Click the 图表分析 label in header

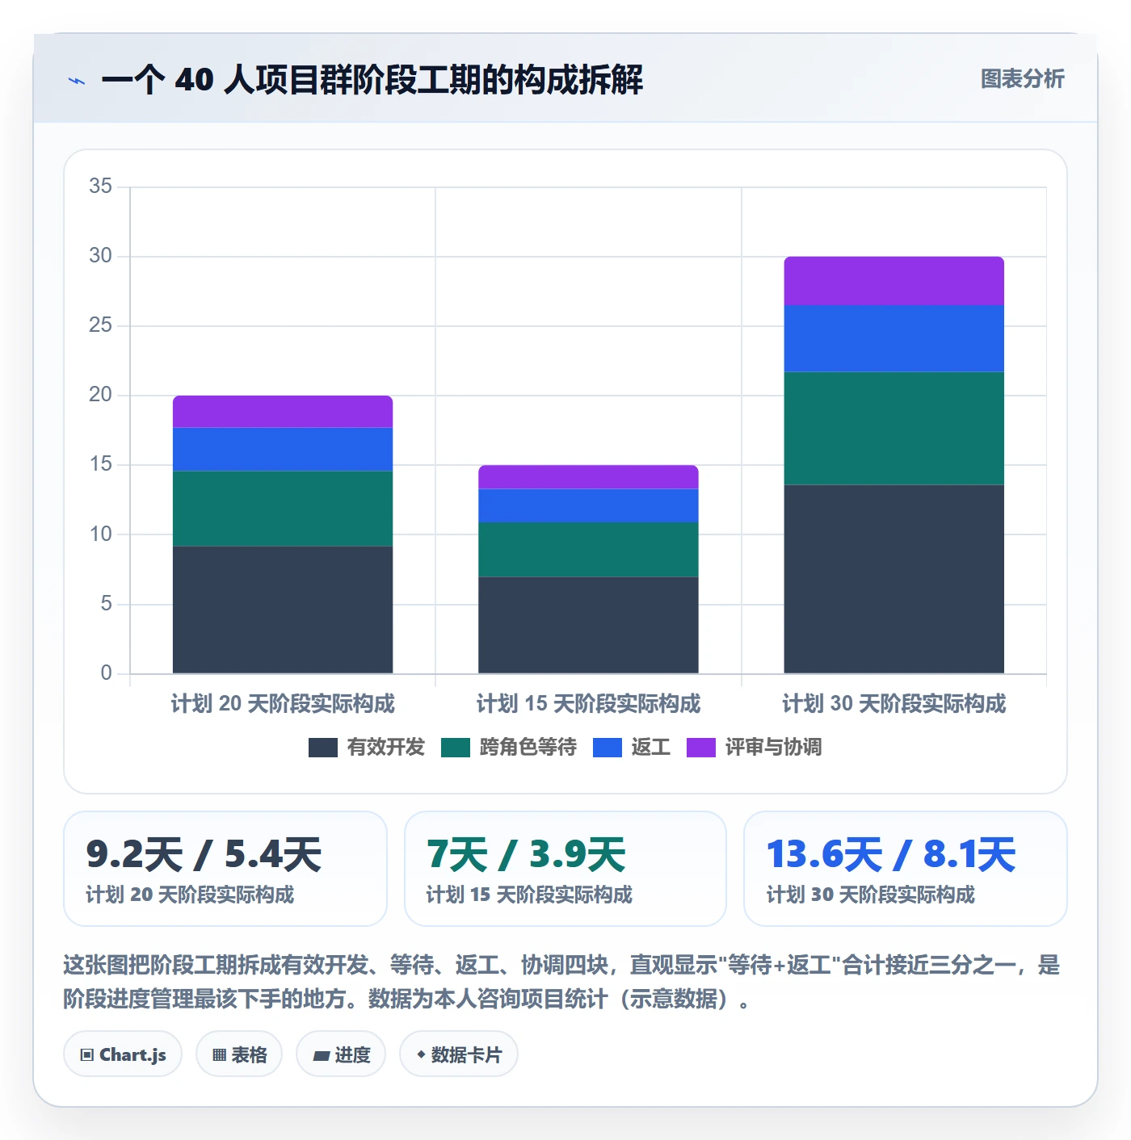[1022, 79]
